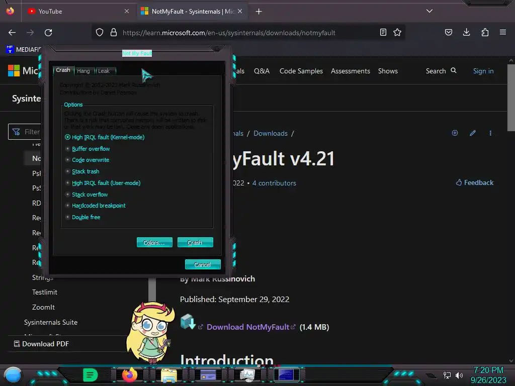Switch to the Leak tab

(104, 71)
